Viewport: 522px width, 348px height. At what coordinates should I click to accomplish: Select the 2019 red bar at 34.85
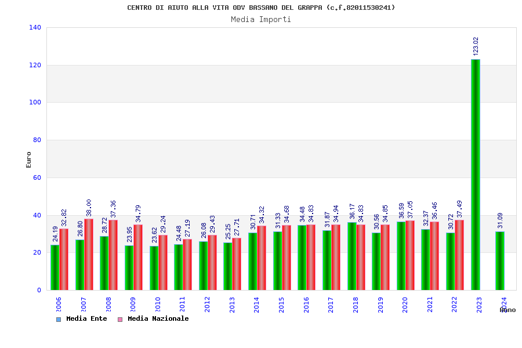(x=385, y=258)
